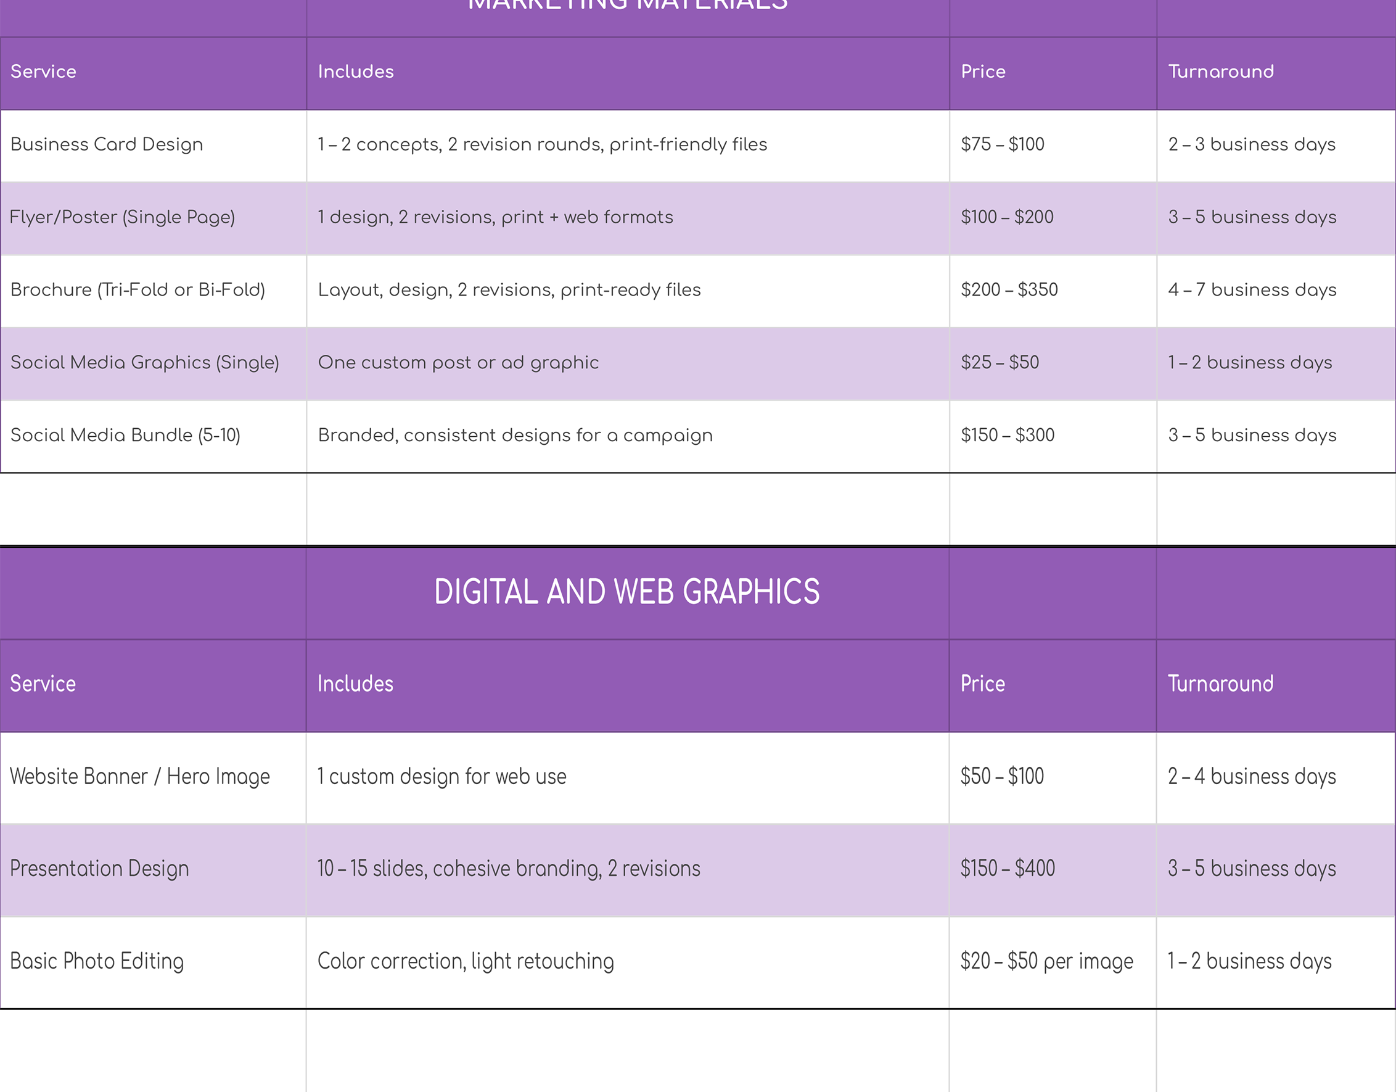Select the Flyer/Poster (Single Page) cell
This screenshot has height=1092, width=1396.
(x=122, y=218)
